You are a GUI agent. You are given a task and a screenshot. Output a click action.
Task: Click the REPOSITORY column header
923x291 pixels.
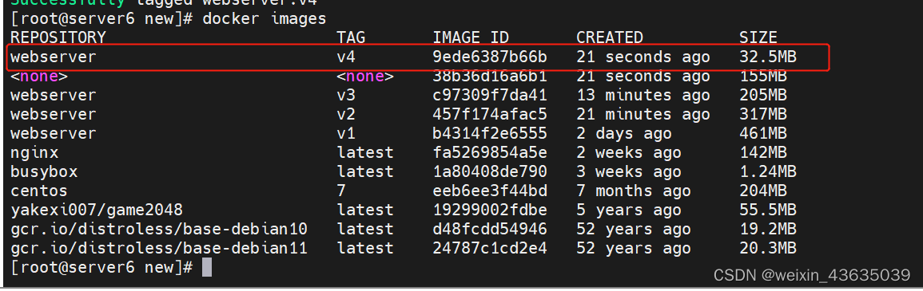(x=58, y=38)
